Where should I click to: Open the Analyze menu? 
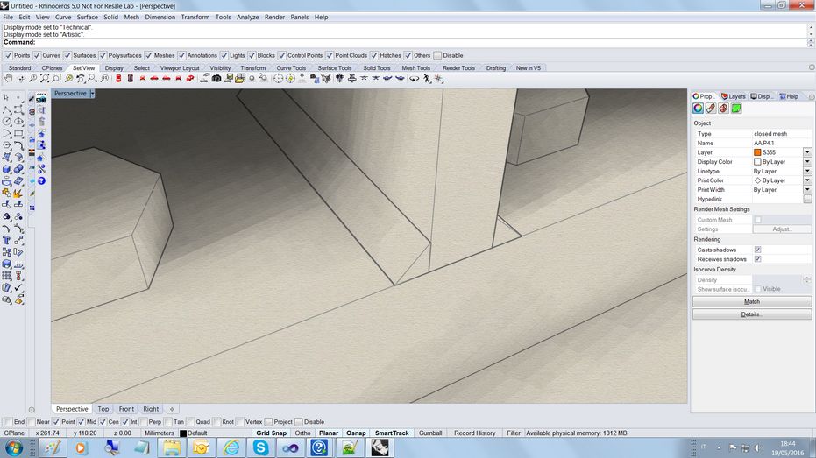tap(248, 18)
